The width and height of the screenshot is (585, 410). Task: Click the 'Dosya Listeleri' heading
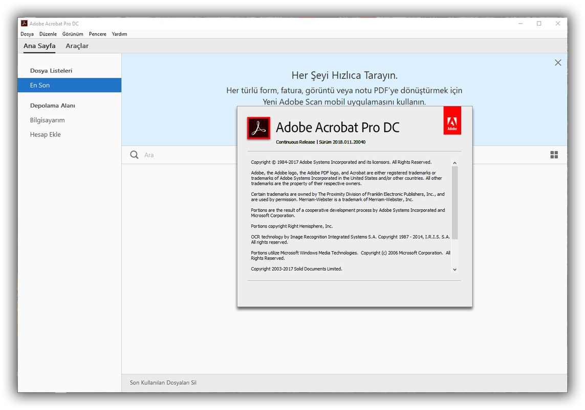click(51, 71)
